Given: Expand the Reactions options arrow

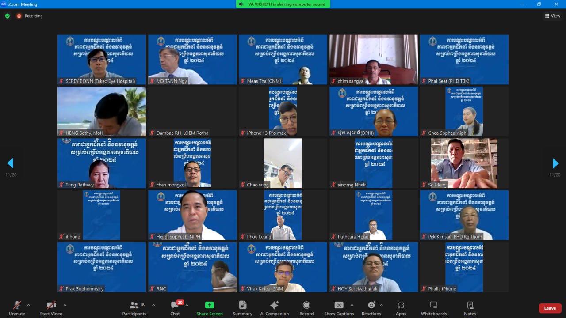Looking at the screenshot, I should [381, 305].
